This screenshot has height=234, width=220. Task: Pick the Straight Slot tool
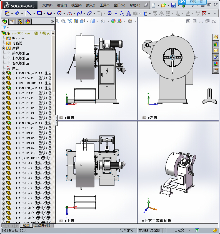click(x=49, y=13)
